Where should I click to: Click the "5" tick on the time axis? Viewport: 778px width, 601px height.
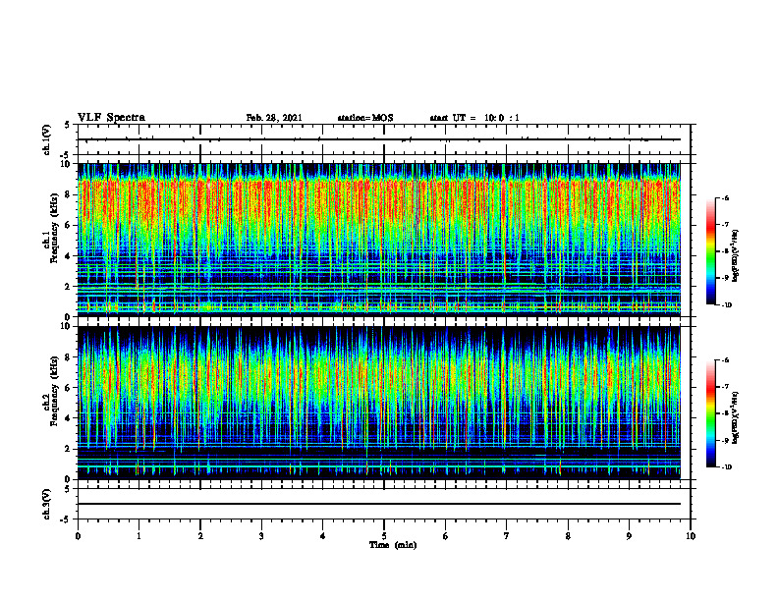pos(384,536)
